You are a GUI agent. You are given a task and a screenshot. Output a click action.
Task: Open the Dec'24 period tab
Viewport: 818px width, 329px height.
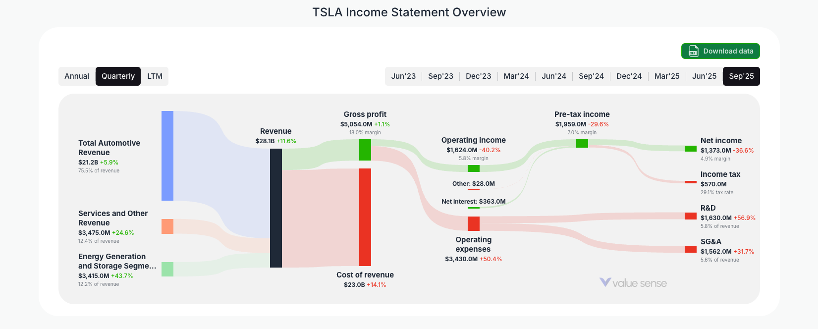click(x=629, y=76)
